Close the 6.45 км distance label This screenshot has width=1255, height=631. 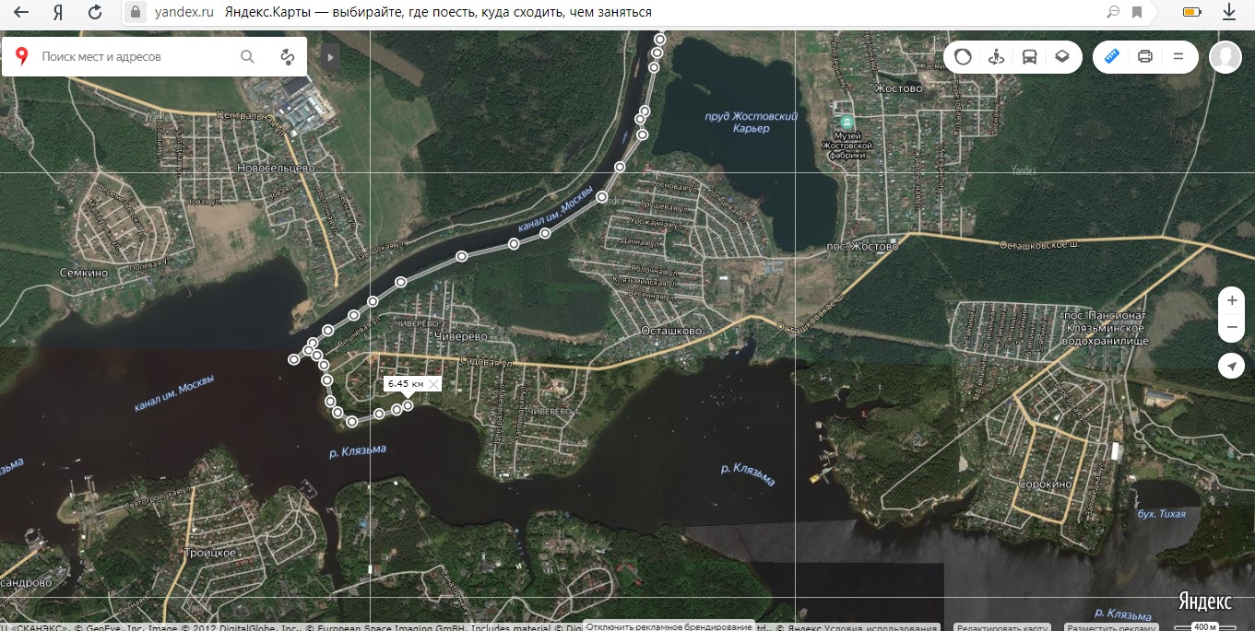click(432, 383)
